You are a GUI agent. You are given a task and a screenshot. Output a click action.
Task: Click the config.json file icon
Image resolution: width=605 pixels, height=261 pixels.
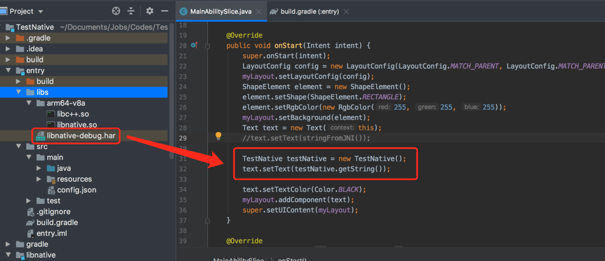(x=51, y=190)
